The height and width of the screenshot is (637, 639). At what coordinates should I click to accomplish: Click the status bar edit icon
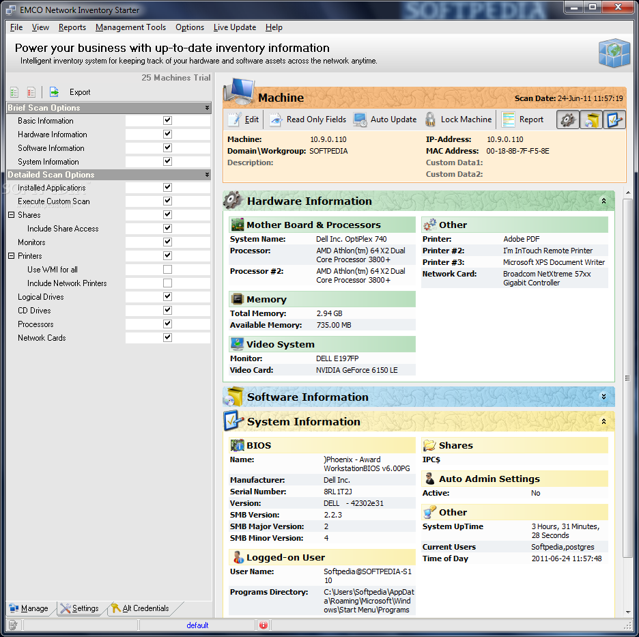pos(13,625)
